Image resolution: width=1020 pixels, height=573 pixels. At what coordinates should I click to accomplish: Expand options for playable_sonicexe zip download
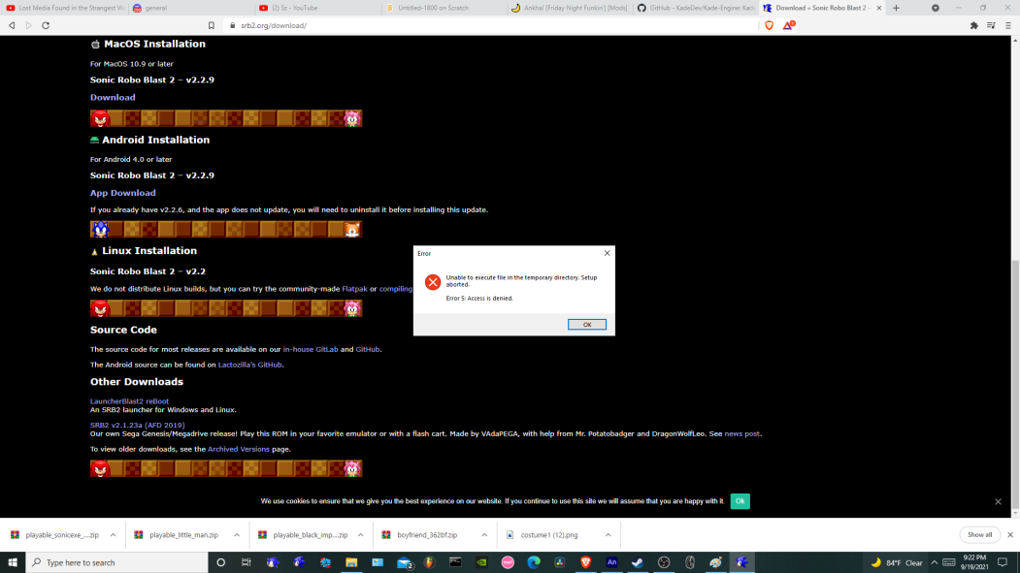[x=114, y=535]
